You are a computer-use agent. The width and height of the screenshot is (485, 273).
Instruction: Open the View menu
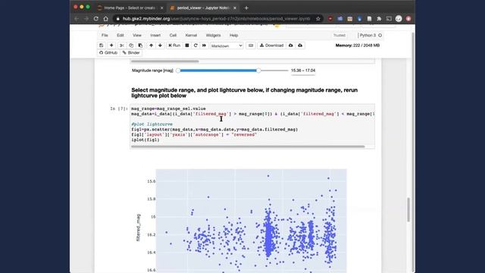(x=137, y=36)
